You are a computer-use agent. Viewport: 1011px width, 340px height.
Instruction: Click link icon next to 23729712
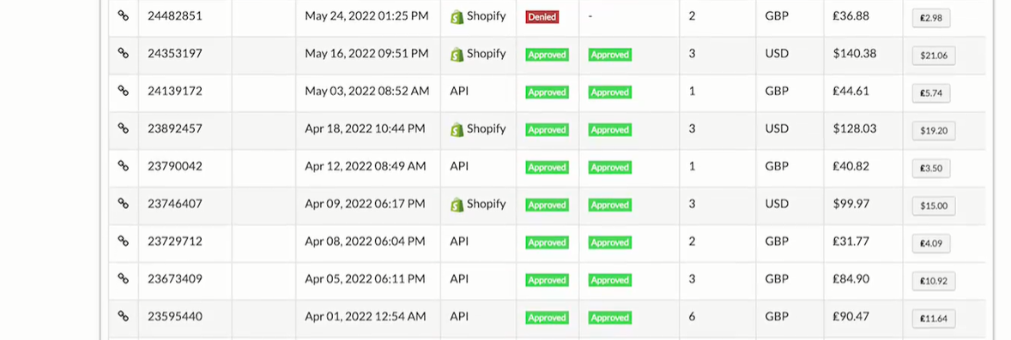pos(123,241)
